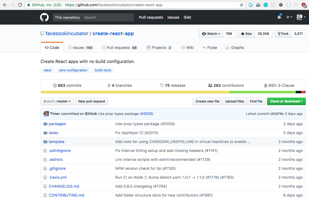The height and width of the screenshot is (199, 309).
Task: Bookmark page with the star icon
Action: coord(241,5)
